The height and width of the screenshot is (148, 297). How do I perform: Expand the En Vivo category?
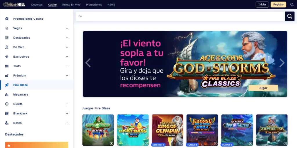[67, 47]
